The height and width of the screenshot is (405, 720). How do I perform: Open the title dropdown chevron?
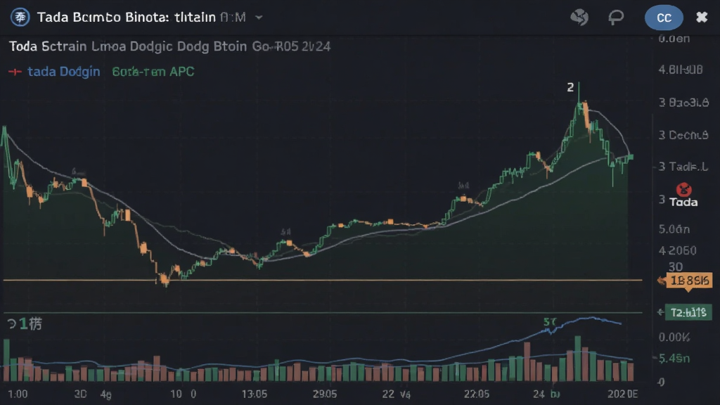point(259,18)
